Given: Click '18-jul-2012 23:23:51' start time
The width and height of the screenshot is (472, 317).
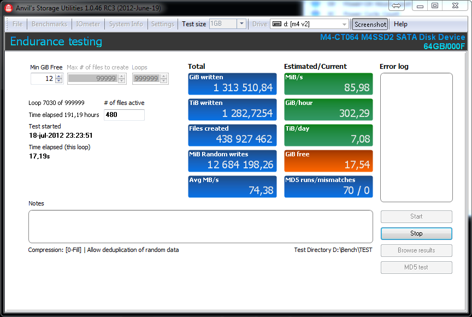Looking at the screenshot, I should pyautogui.click(x=61, y=136).
